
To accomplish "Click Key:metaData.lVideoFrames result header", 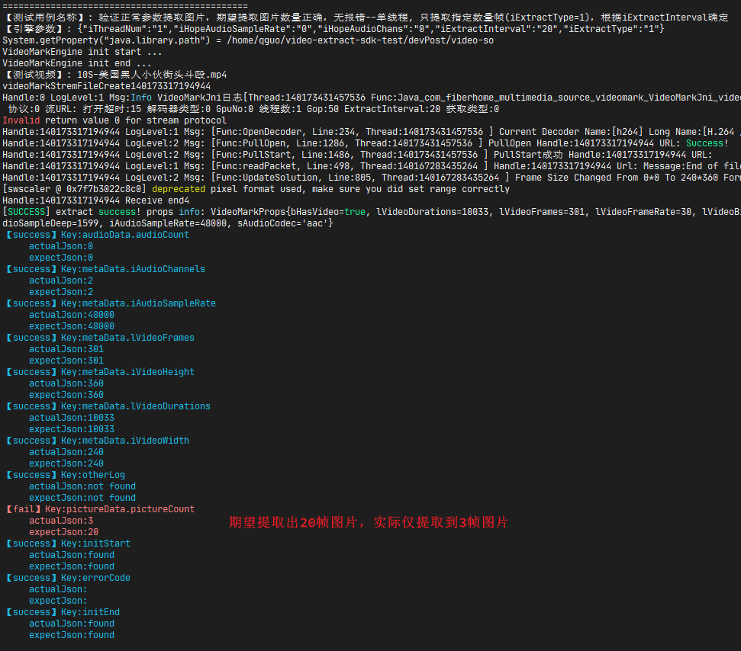I will (100, 338).
